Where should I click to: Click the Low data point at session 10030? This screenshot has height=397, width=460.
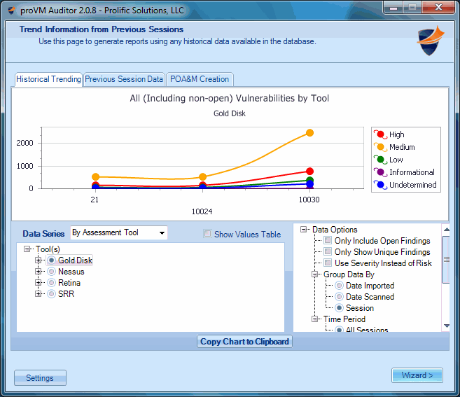tap(309, 180)
